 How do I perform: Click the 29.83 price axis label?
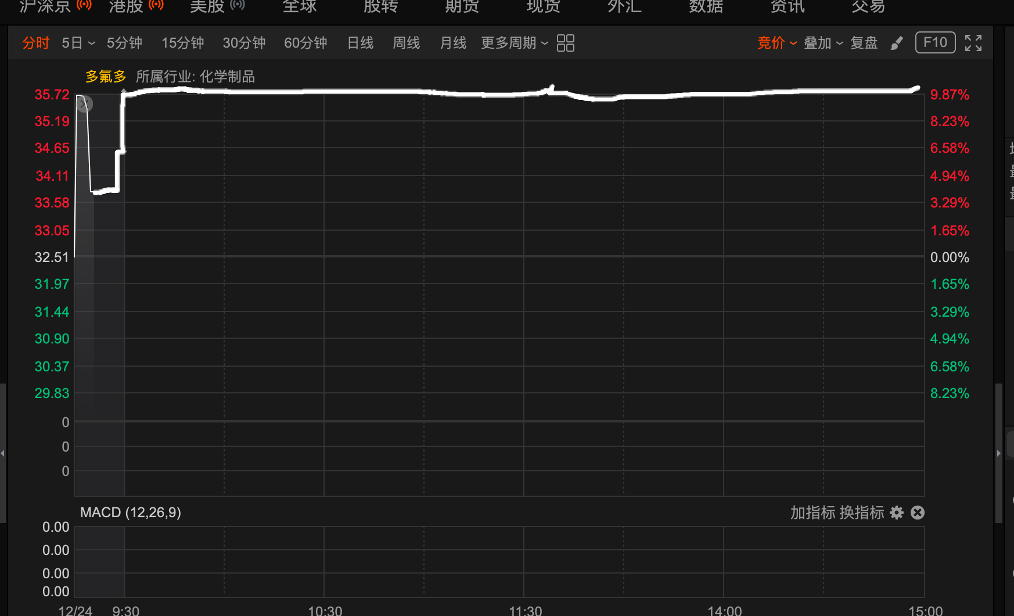pyautogui.click(x=52, y=393)
